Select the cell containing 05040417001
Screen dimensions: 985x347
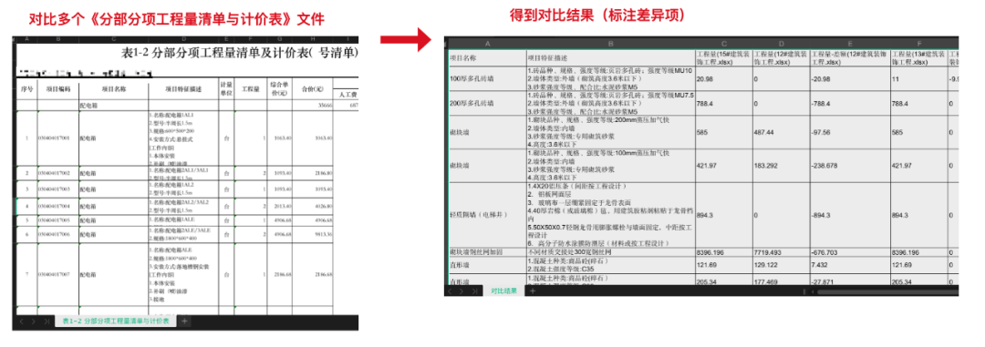pos(58,138)
